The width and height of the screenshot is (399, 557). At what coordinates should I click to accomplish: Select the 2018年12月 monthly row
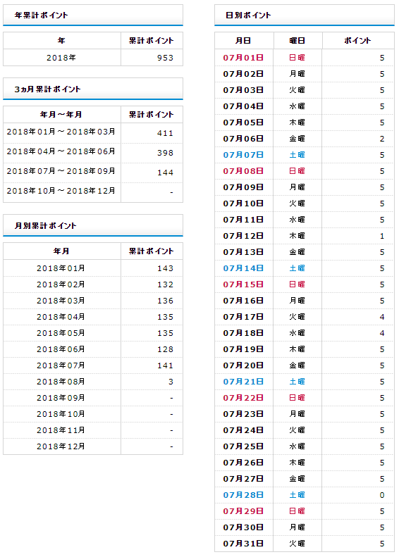pos(93,446)
